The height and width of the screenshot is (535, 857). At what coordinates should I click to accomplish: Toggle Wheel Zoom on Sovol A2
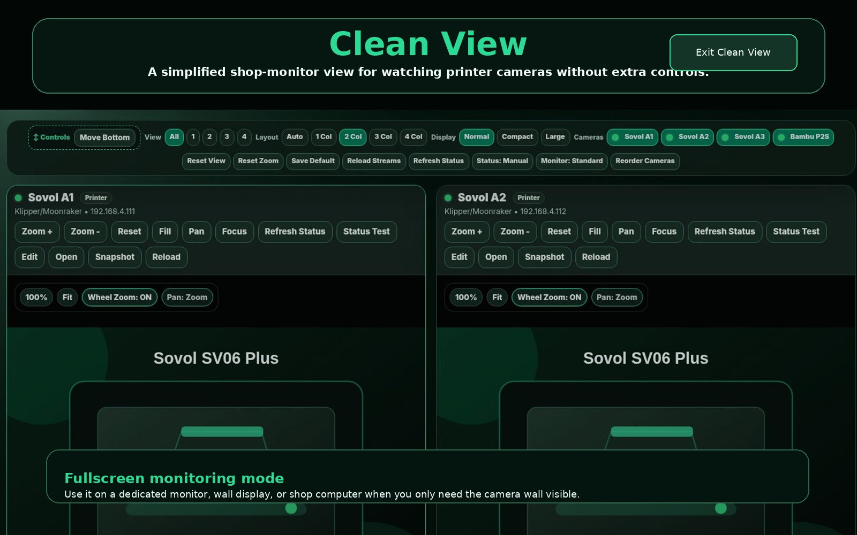click(x=549, y=297)
